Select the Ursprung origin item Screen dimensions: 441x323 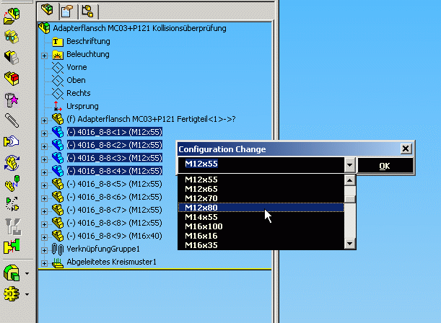pos(82,106)
